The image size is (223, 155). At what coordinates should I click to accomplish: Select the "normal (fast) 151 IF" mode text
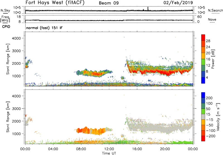44,28
